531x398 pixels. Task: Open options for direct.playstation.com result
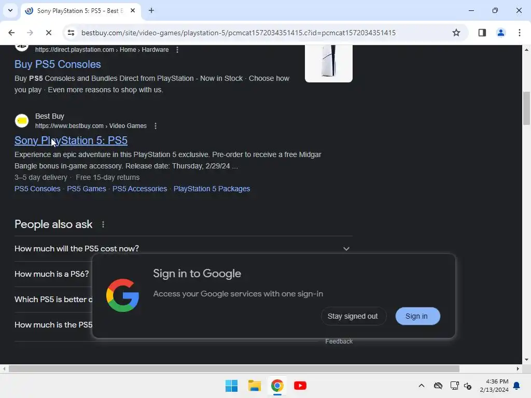click(x=177, y=50)
